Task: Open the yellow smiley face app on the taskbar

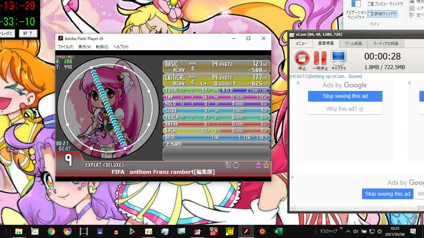Action: (x=230, y=231)
